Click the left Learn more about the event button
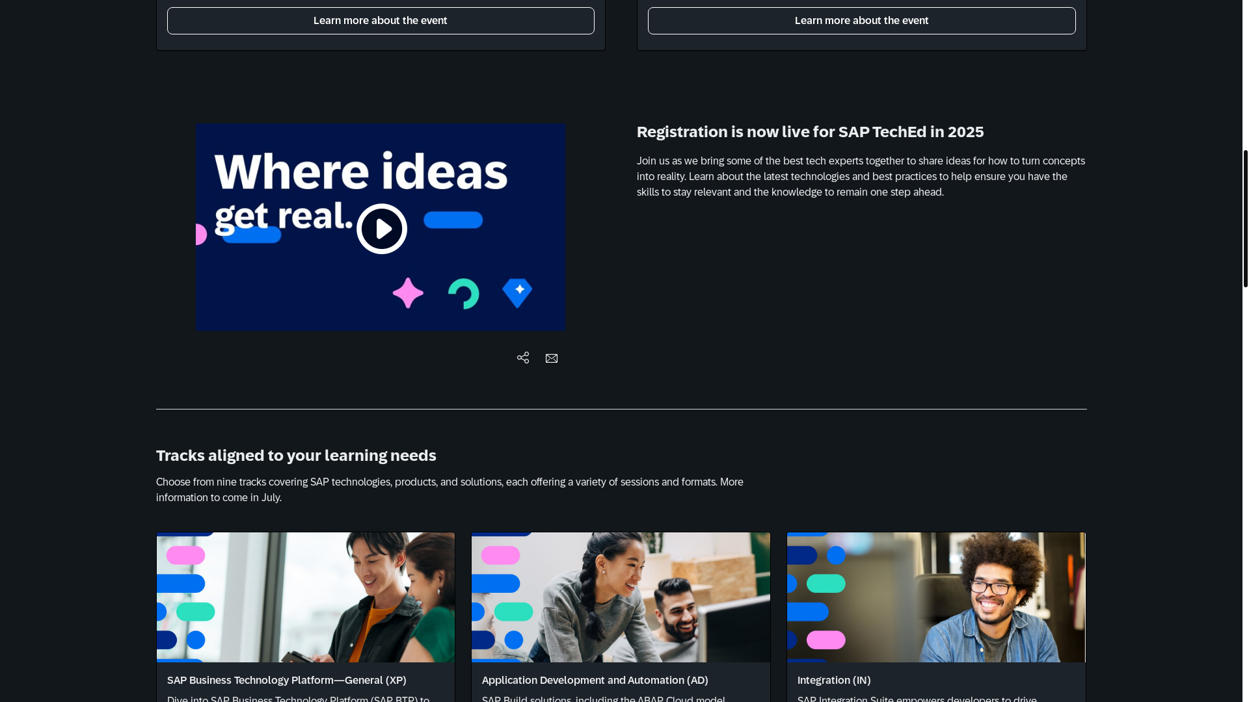This screenshot has width=1249, height=702. tap(381, 21)
